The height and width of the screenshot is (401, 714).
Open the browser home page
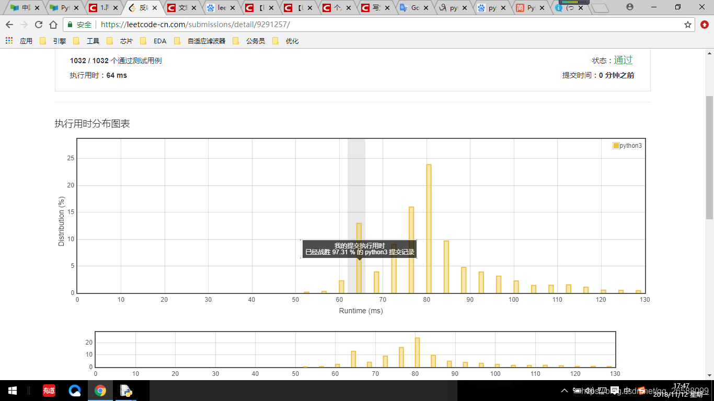[x=53, y=25]
